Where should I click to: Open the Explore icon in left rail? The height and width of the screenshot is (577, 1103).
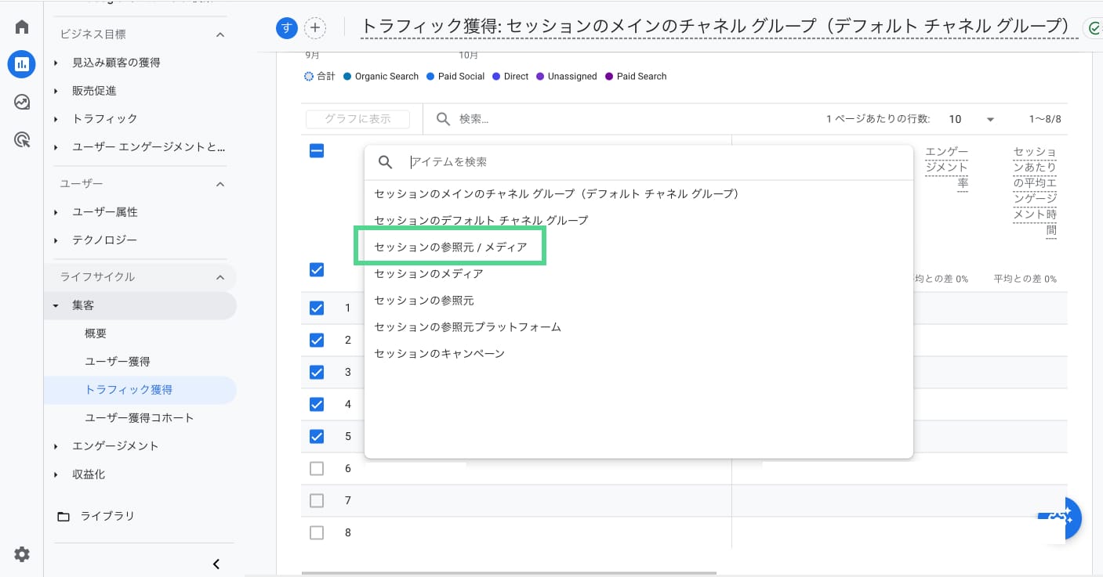tap(22, 102)
